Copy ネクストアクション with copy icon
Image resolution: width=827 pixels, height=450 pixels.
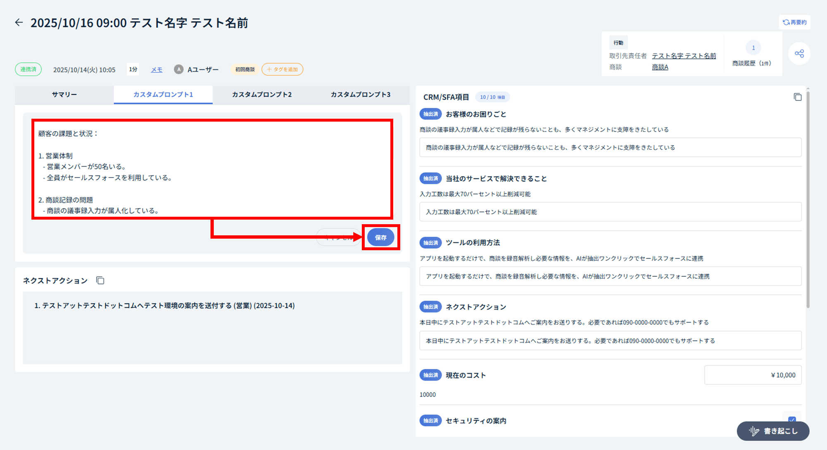[x=100, y=280]
